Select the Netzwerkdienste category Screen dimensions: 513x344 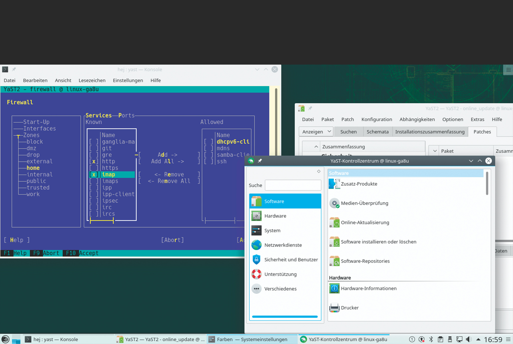coord(283,245)
